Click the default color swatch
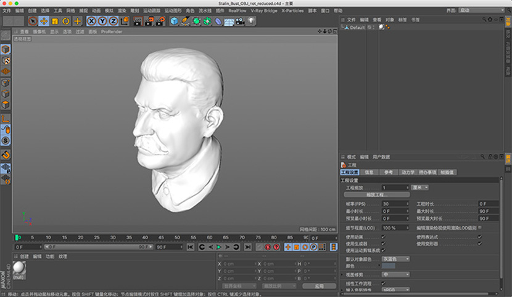Image resolution: width=512 pixels, height=297 pixels. pos(388,266)
